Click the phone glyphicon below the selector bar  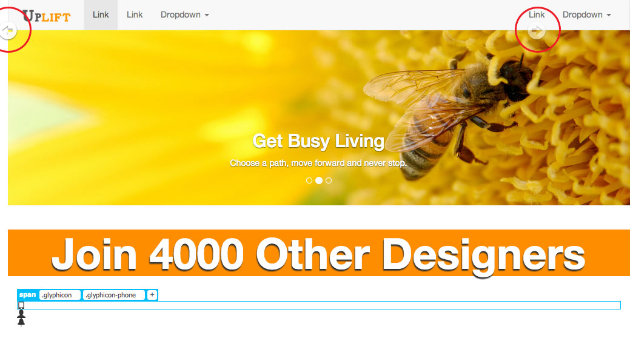(x=21, y=305)
